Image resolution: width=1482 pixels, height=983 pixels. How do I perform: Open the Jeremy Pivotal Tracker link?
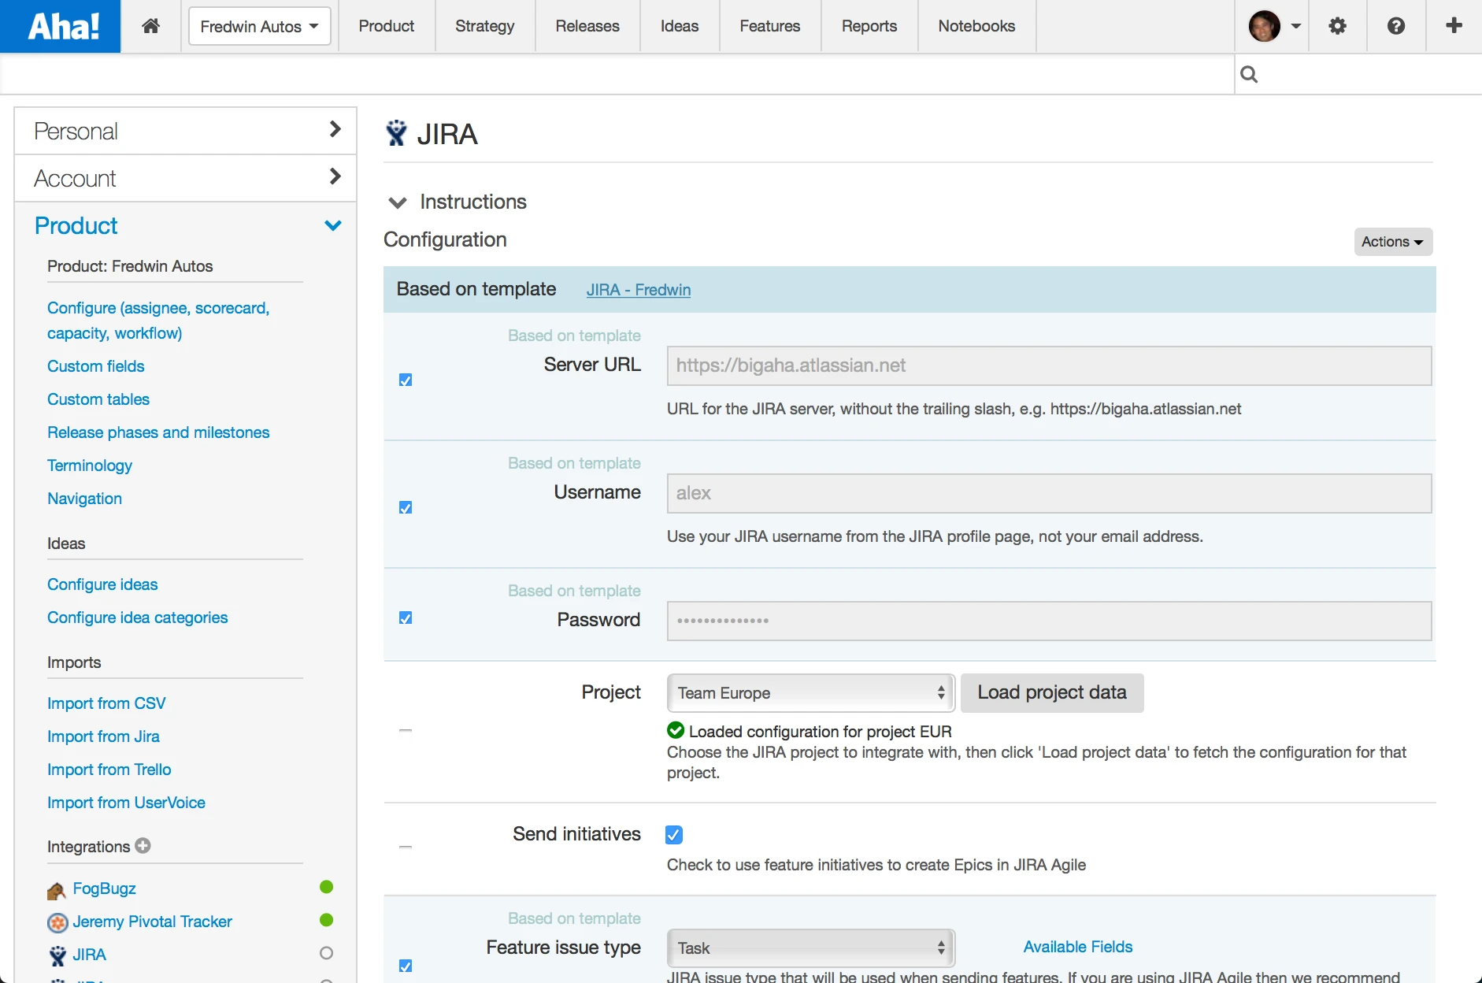[x=153, y=922]
